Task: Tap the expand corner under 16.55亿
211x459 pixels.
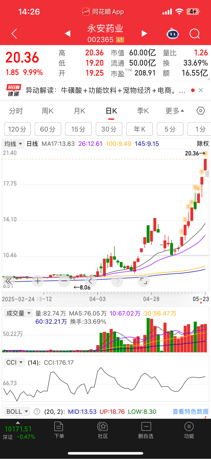Action: click(x=209, y=79)
